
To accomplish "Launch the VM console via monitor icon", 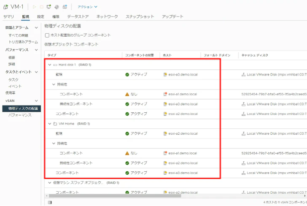I will click(49, 7).
